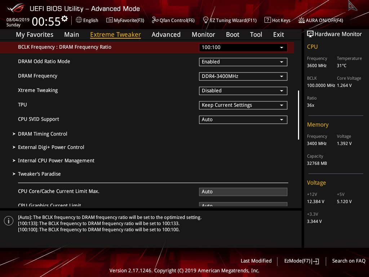
Task: Open the English language selector
Action: coord(87,20)
